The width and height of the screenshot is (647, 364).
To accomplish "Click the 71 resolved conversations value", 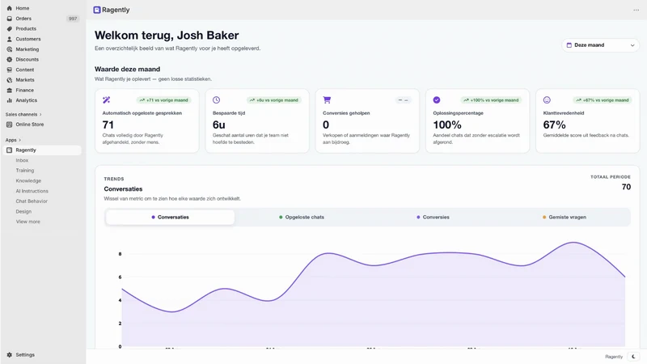I will coord(108,125).
